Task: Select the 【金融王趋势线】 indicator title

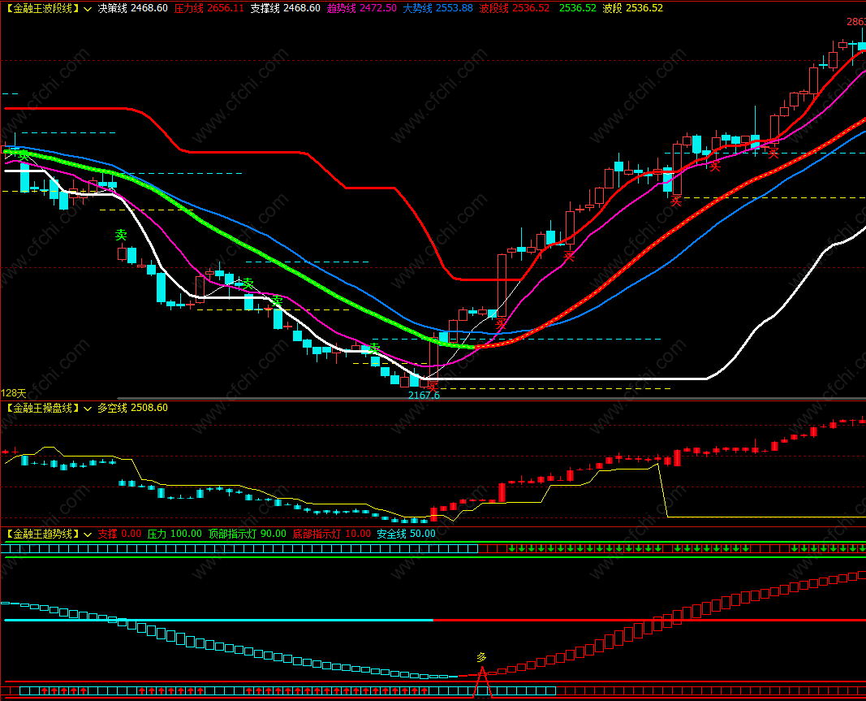Action: click(42, 534)
